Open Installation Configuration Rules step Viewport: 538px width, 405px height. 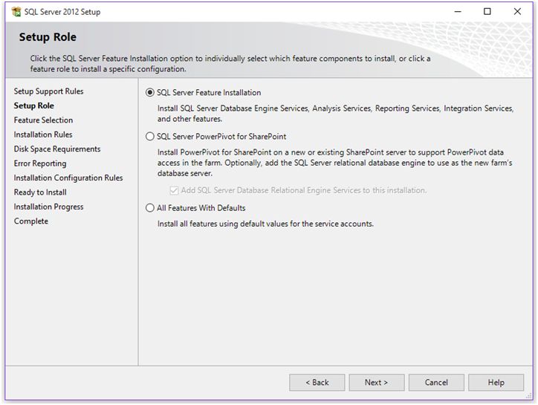pyautogui.click(x=68, y=178)
